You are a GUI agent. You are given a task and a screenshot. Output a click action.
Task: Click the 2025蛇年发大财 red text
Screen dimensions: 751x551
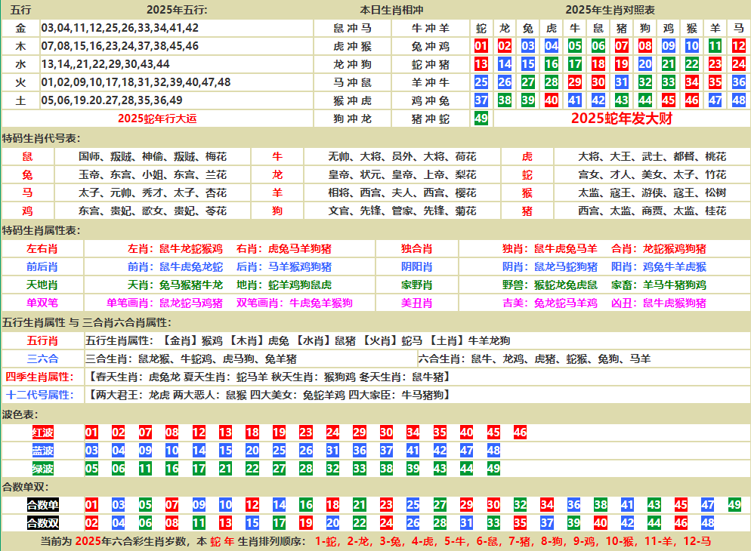point(621,119)
